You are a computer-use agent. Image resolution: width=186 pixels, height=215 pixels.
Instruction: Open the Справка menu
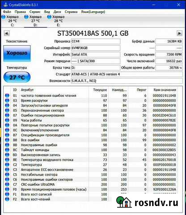pos(71,12)
